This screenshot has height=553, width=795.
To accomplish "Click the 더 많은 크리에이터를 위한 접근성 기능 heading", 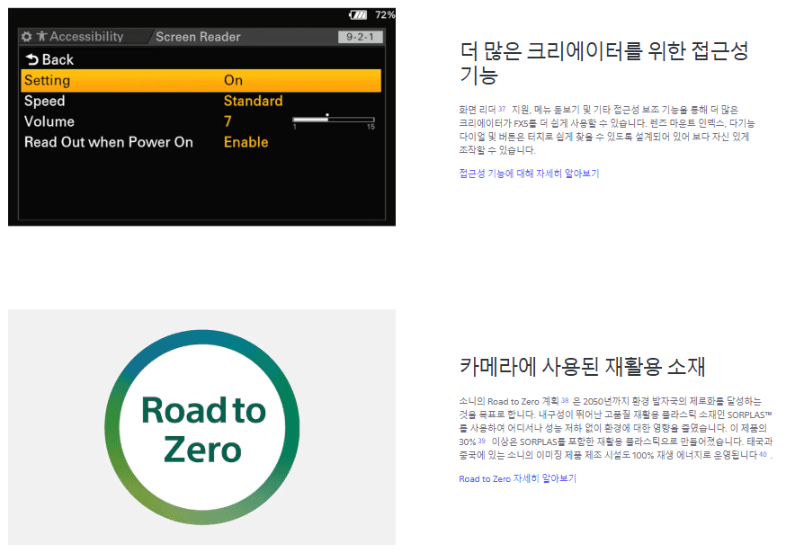I will coord(603,63).
